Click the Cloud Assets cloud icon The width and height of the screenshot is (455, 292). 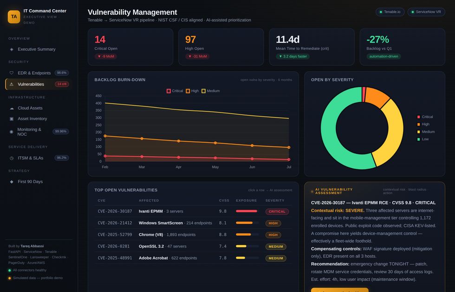[x=12, y=108]
